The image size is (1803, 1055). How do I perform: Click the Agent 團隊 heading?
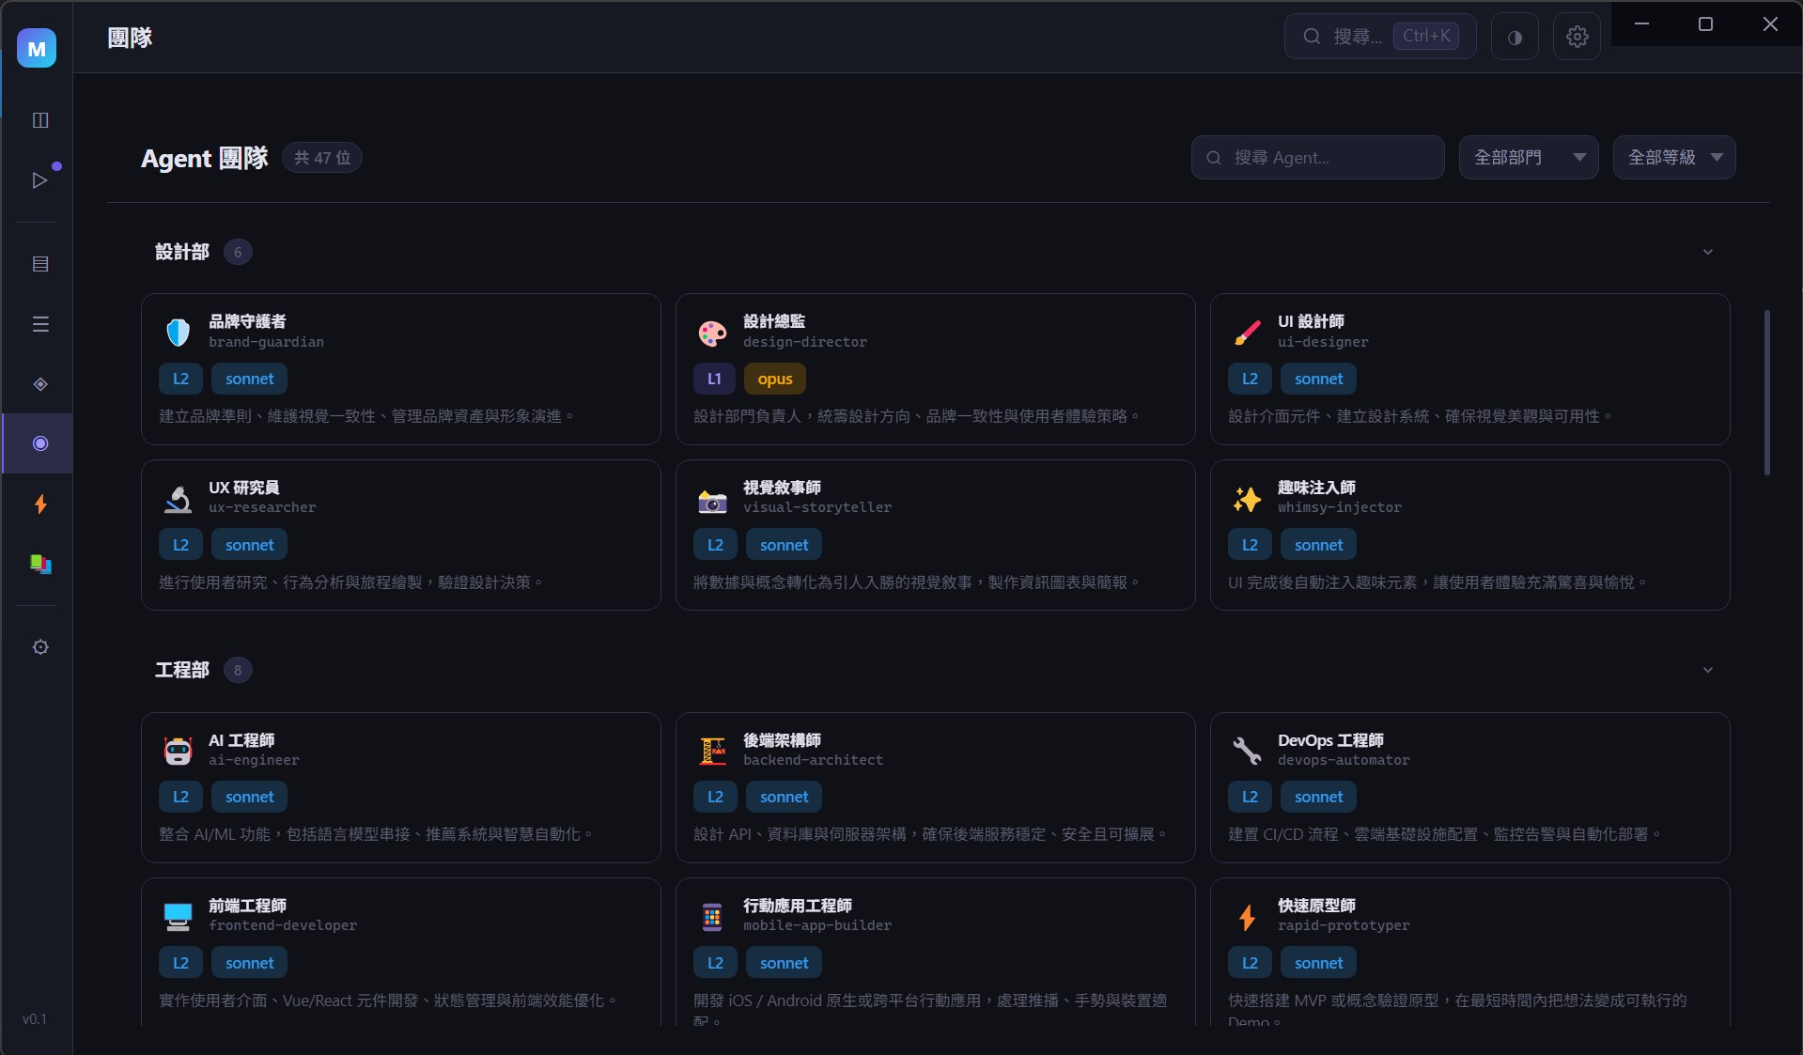tap(205, 158)
